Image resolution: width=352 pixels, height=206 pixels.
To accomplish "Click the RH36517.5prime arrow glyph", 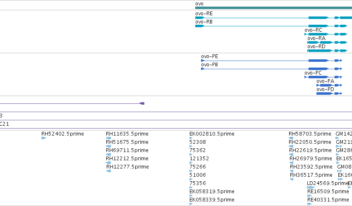I will click(x=292, y=179).
